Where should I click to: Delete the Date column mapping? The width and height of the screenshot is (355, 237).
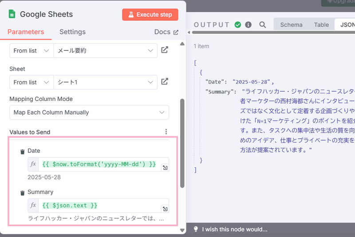pyautogui.click(x=23, y=152)
